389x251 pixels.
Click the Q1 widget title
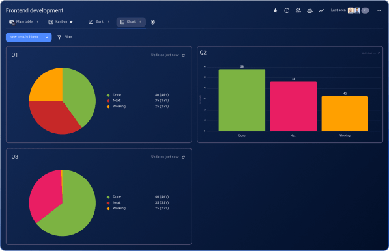[x=14, y=55]
